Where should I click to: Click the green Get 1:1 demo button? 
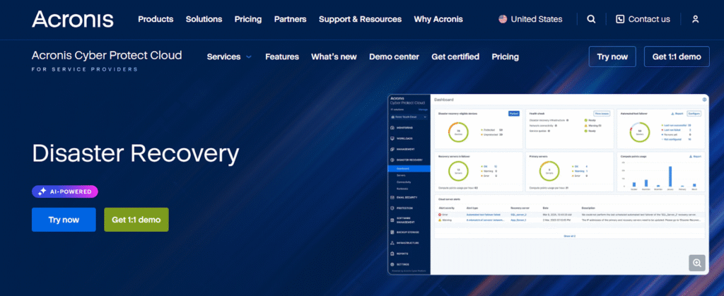(x=136, y=220)
